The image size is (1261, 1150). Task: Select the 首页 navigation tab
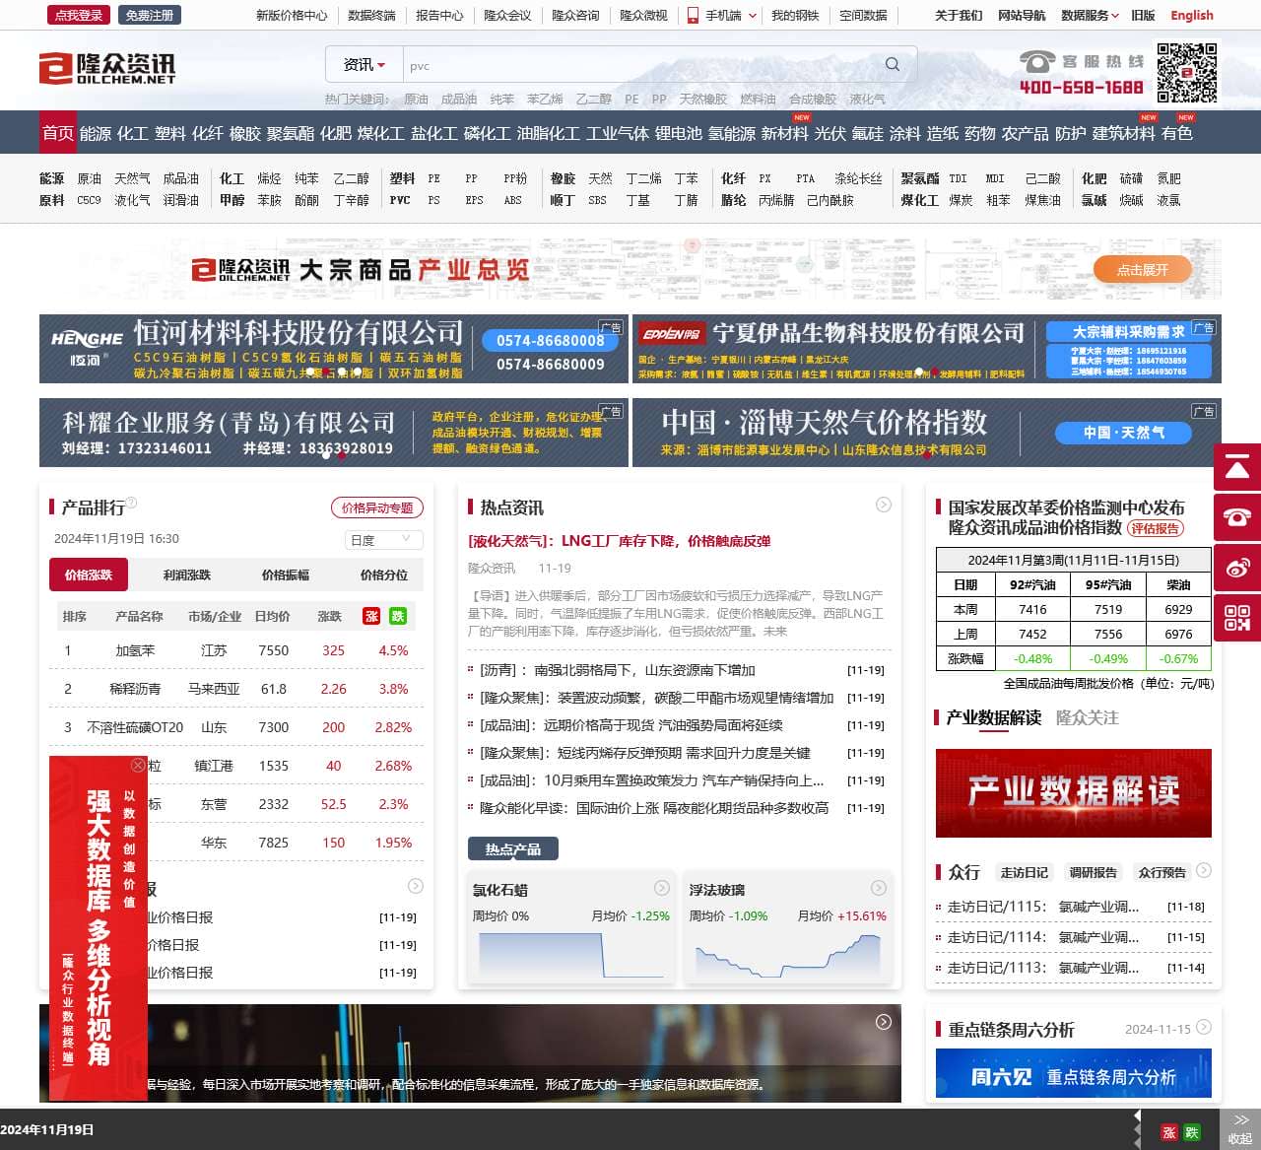point(57,133)
